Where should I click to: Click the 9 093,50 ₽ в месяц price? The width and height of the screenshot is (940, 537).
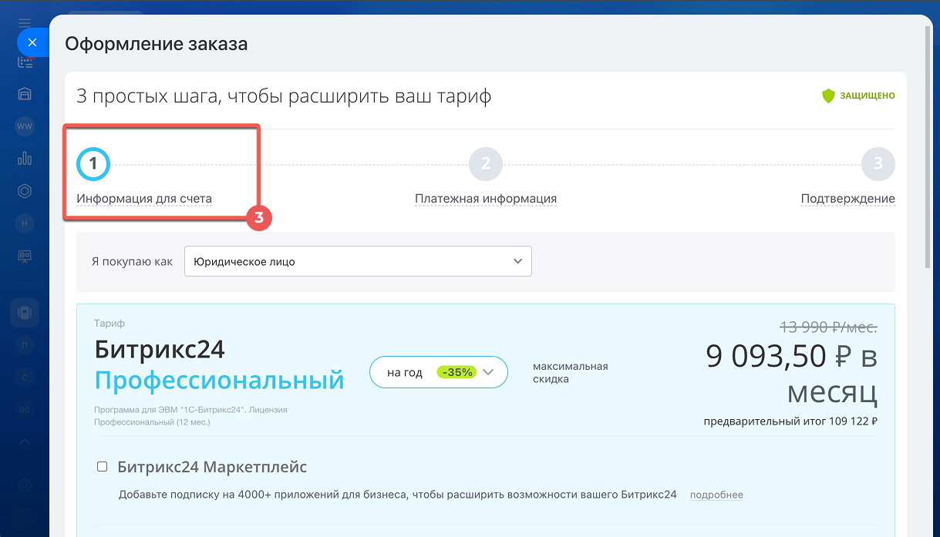tap(792, 374)
